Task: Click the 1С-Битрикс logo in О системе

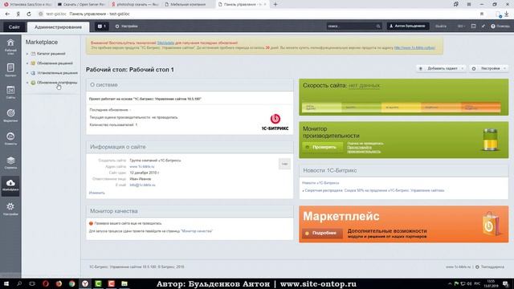Action: point(275,122)
